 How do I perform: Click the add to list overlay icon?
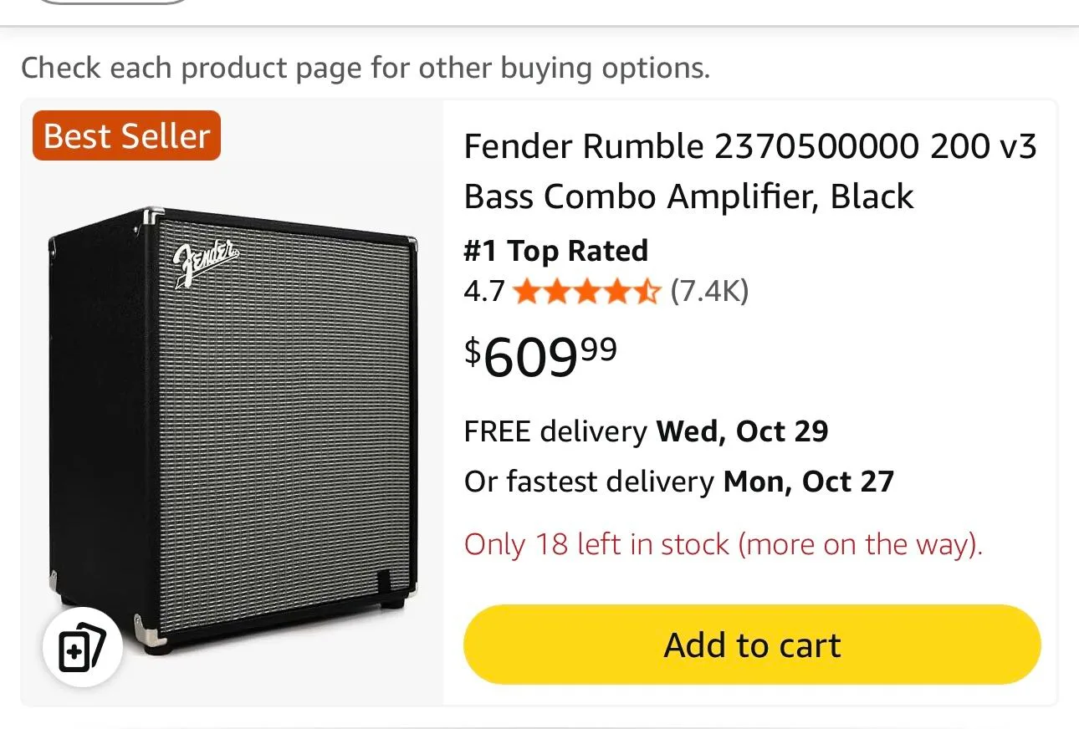point(82,647)
